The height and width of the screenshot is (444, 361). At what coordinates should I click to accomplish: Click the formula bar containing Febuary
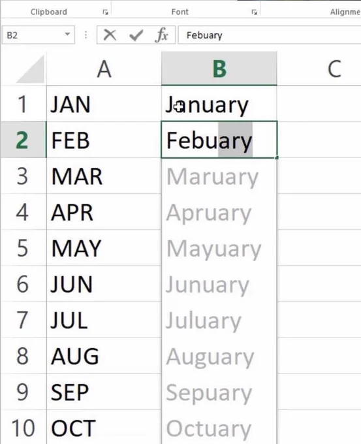click(269, 35)
